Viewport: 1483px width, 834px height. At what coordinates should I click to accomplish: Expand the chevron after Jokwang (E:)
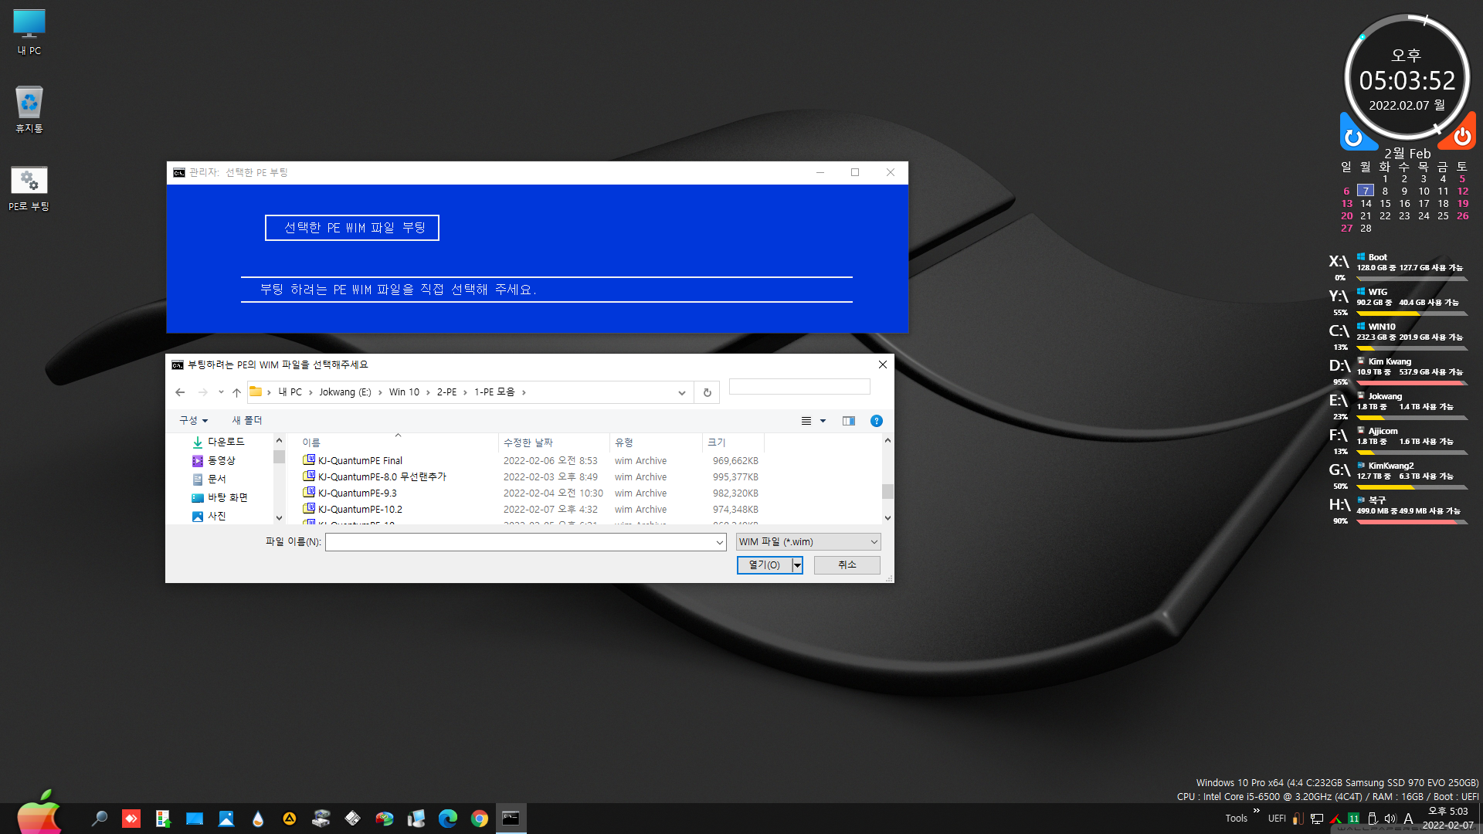[x=380, y=392]
